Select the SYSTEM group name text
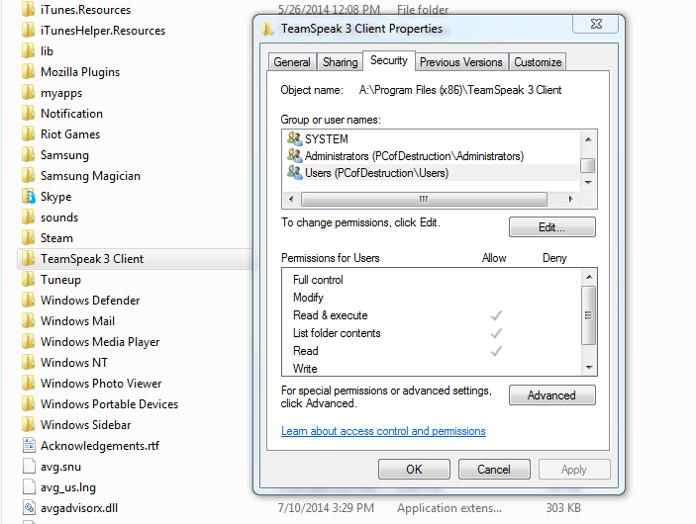This screenshot has width=696, height=524. click(x=327, y=139)
